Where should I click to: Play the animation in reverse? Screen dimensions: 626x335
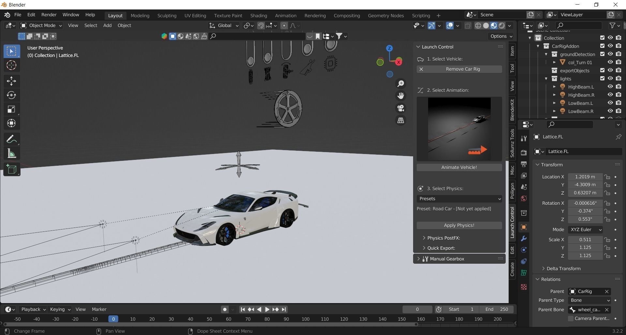259,309
